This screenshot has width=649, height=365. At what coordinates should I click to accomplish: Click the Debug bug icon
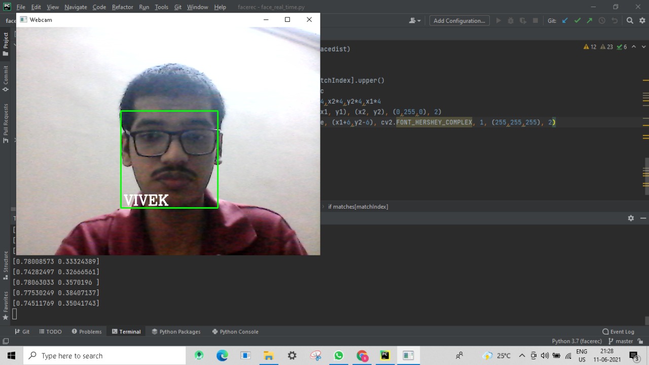click(x=511, y=21)
